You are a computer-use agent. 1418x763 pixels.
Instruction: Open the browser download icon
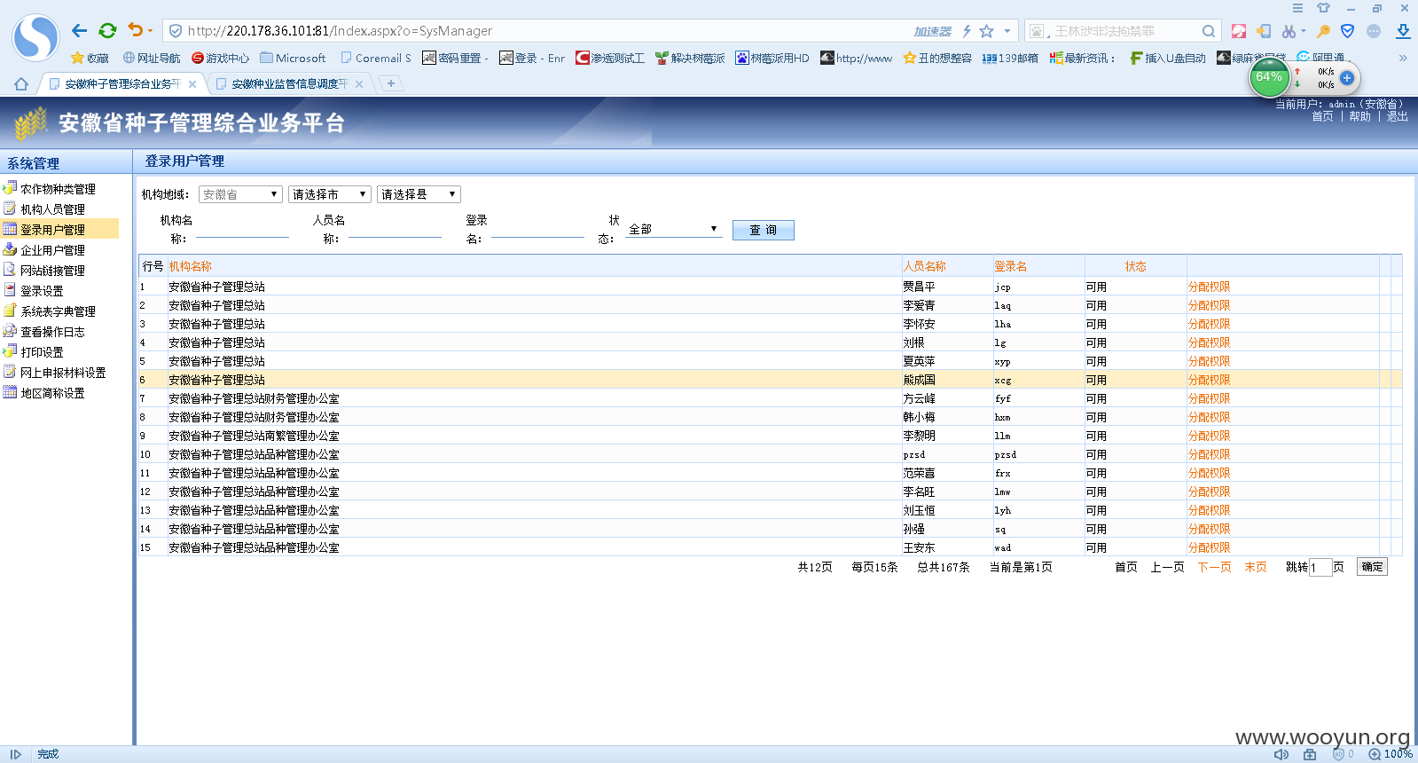[1403, 31]
